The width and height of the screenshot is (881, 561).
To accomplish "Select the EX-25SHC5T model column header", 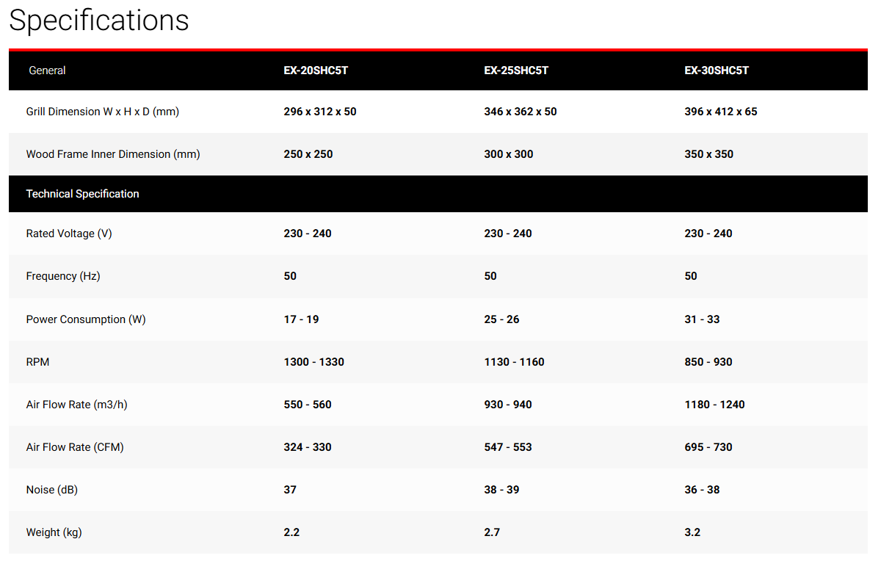I will pos(516,70).
